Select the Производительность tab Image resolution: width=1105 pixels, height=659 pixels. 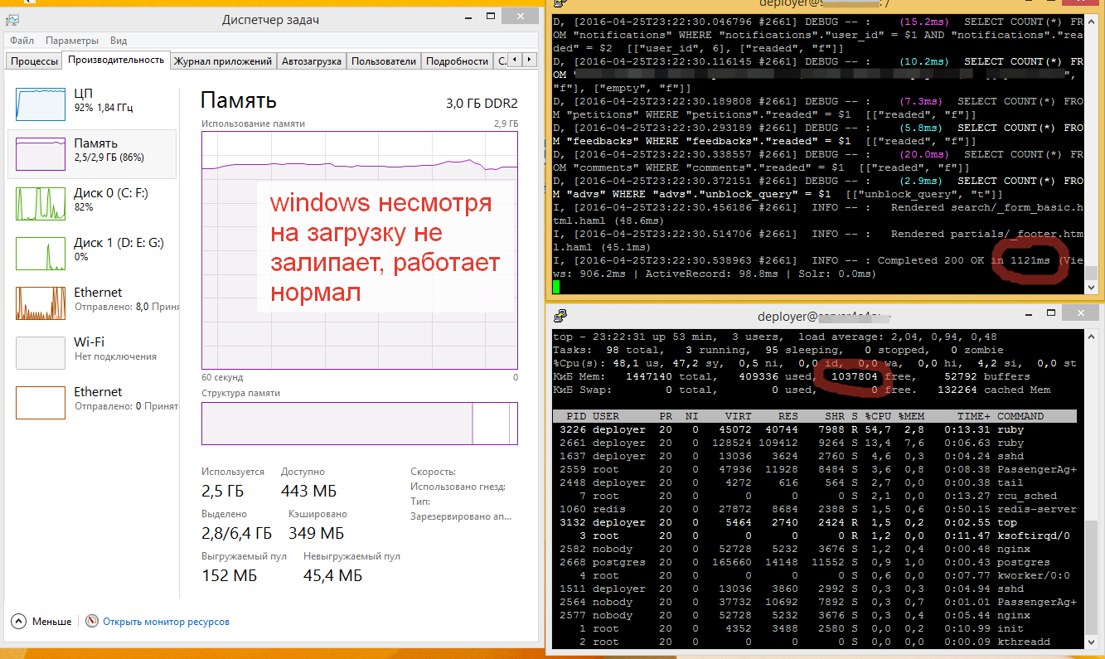coord(116,60)
